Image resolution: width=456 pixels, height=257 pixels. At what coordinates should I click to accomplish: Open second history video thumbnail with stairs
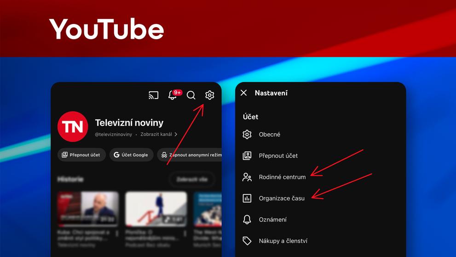point(156,209)
